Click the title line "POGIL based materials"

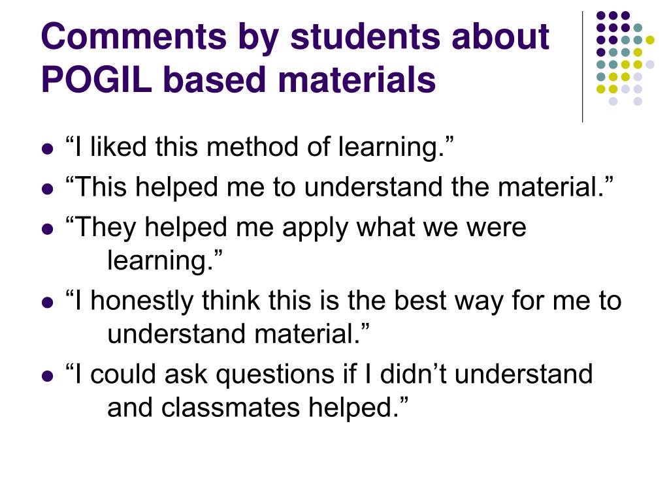pos(238,80)
